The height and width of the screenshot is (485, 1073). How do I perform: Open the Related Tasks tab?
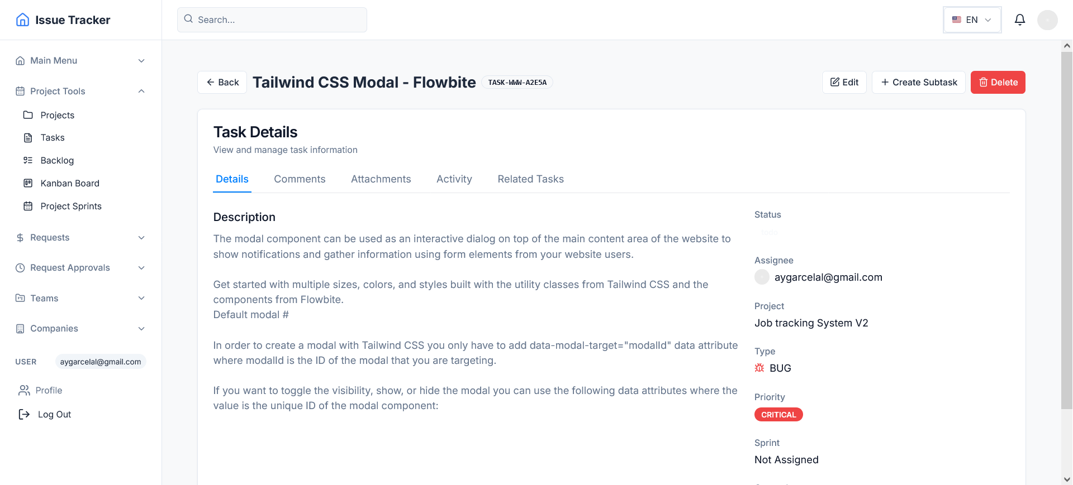click(x=530, y=179)
